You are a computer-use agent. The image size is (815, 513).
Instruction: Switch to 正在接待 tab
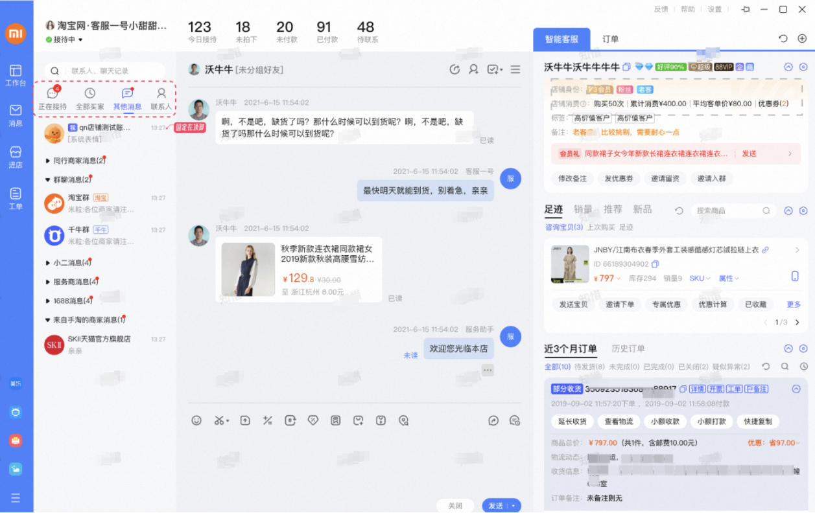click(53, 99)
